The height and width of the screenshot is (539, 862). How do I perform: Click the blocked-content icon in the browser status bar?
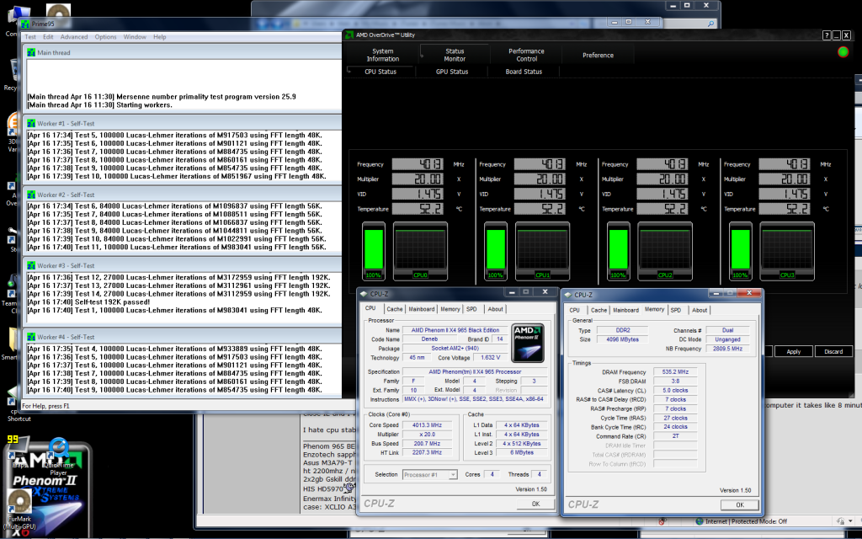coord(662,521)
